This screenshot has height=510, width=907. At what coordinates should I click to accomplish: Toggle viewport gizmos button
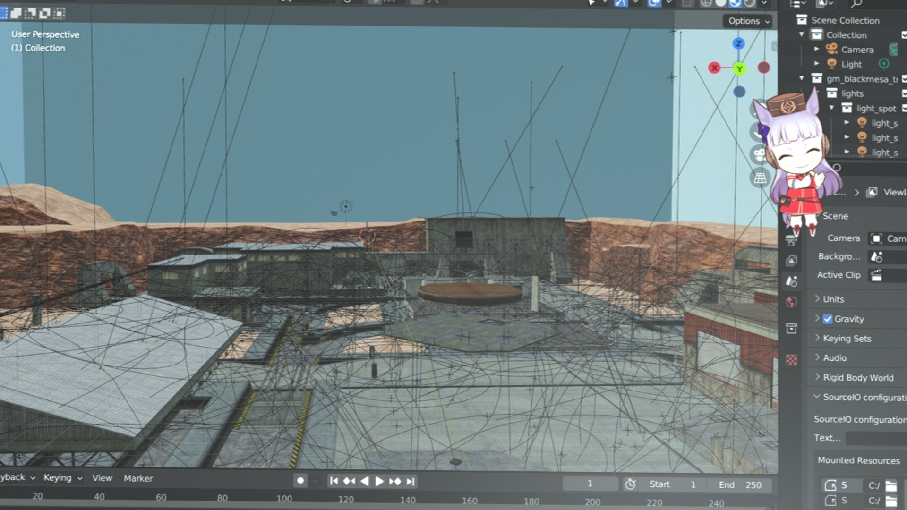(621, 3)
